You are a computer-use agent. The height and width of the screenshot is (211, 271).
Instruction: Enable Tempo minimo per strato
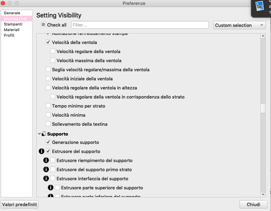pos(48,106)
